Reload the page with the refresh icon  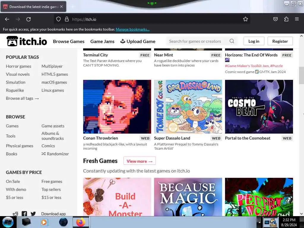coord(28,19)
